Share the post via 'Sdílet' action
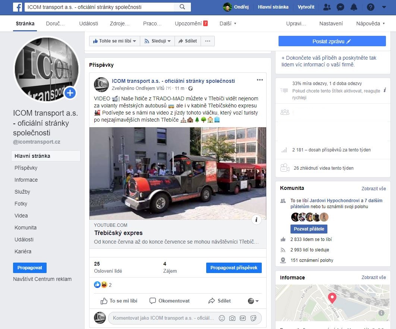This screenshot has height=329, width=396. [x=220, y=301]
